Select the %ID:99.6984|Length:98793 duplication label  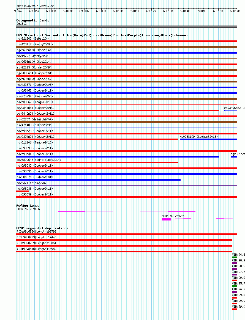(36, 232)
